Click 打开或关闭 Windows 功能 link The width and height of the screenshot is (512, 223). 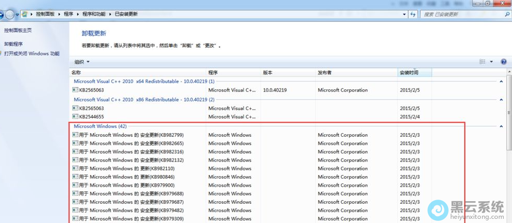pos(32,54)
